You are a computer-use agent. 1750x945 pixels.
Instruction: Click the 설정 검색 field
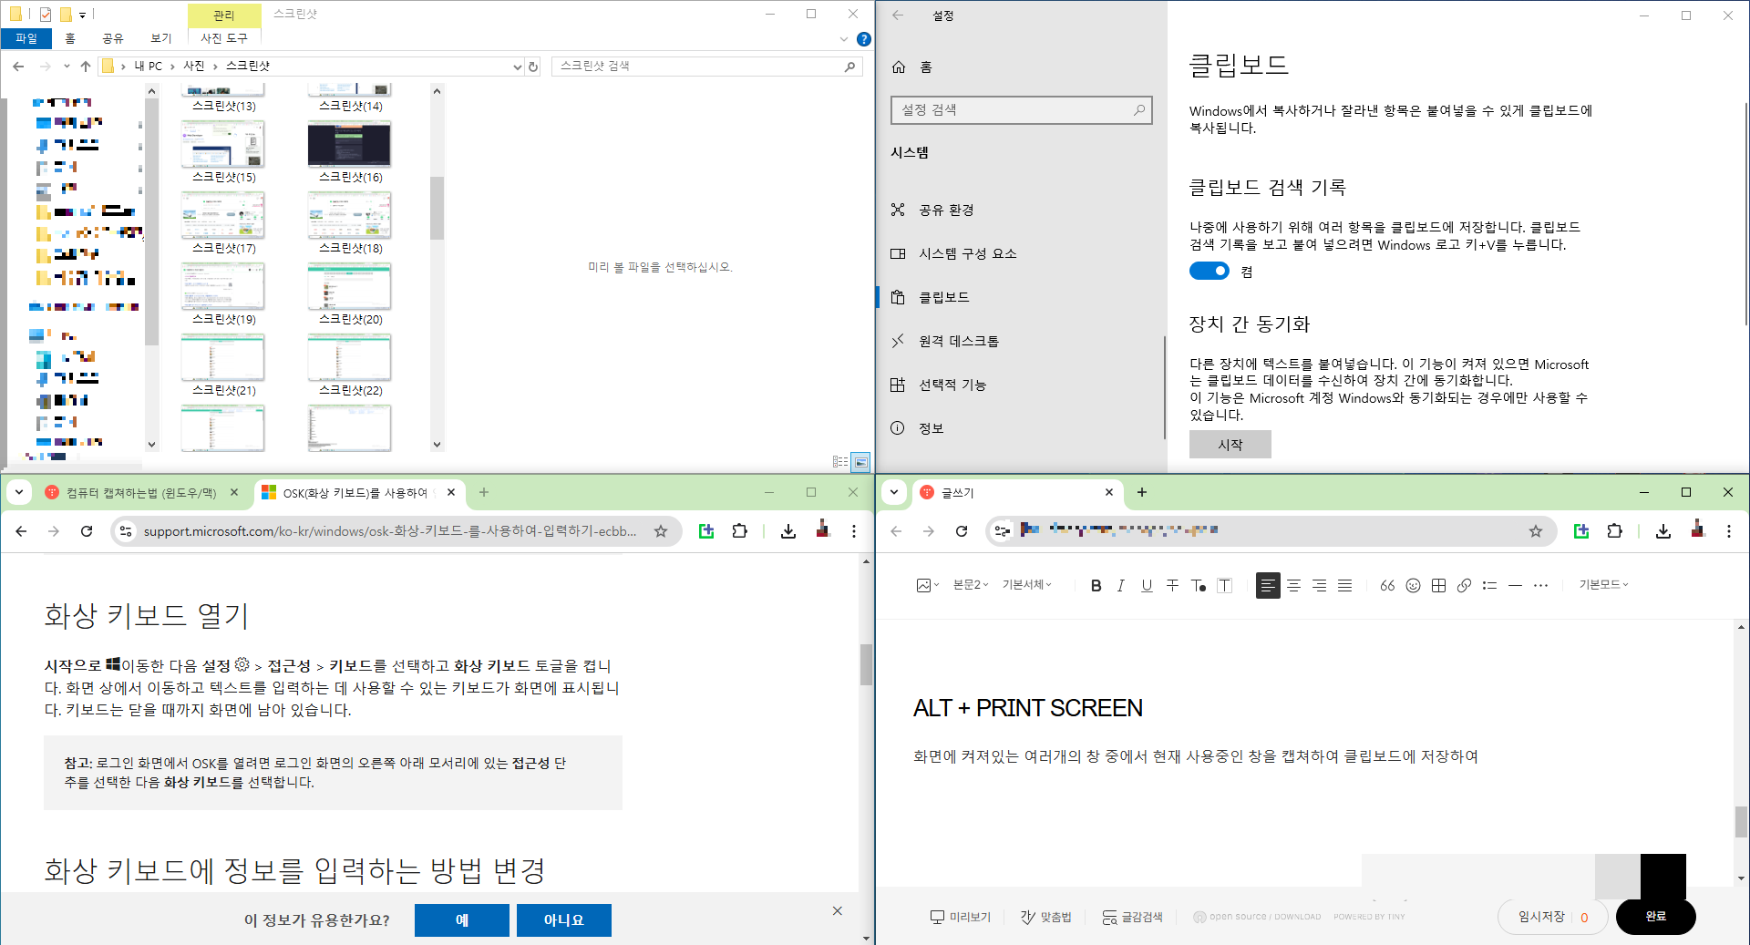[x=1021, y=109]
